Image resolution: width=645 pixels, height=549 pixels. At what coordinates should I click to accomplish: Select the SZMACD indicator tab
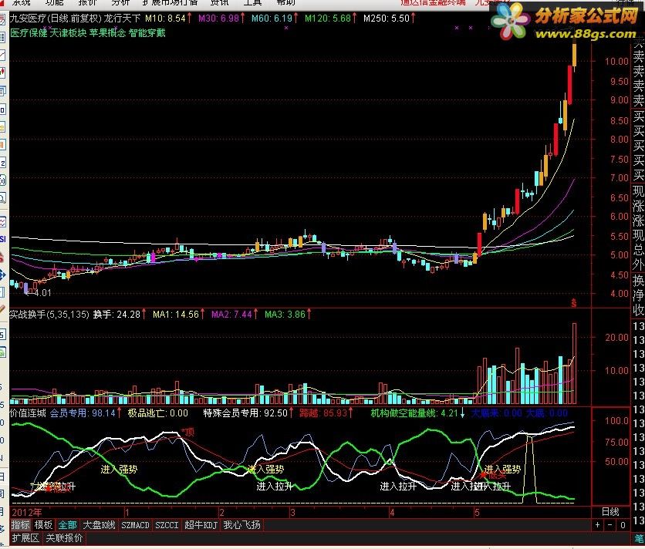point(135,525)
